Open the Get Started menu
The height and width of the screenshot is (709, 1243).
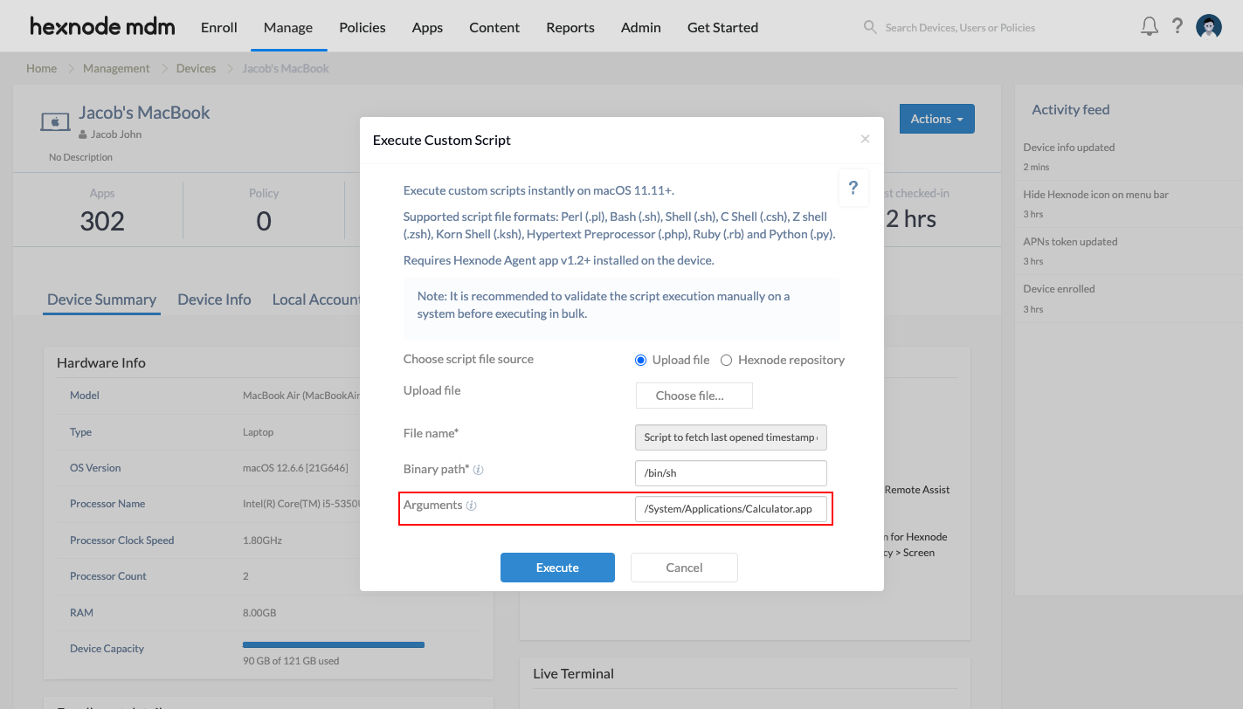coord(722,27)
